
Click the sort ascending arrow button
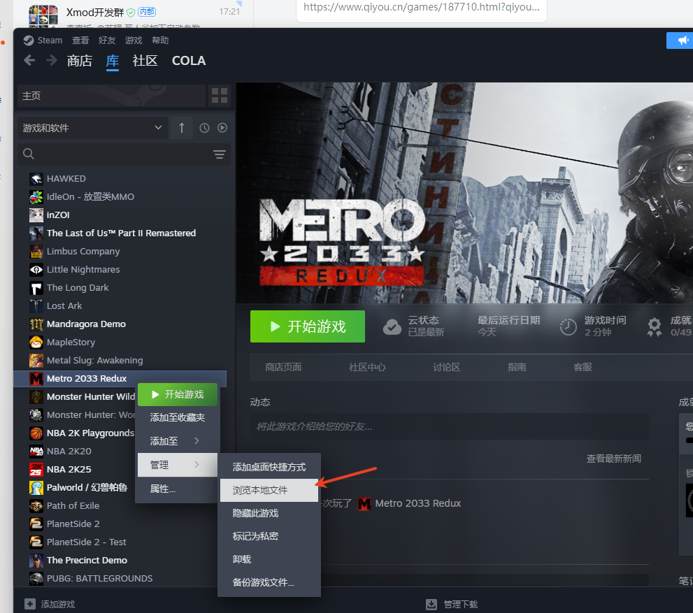(182, 128)
